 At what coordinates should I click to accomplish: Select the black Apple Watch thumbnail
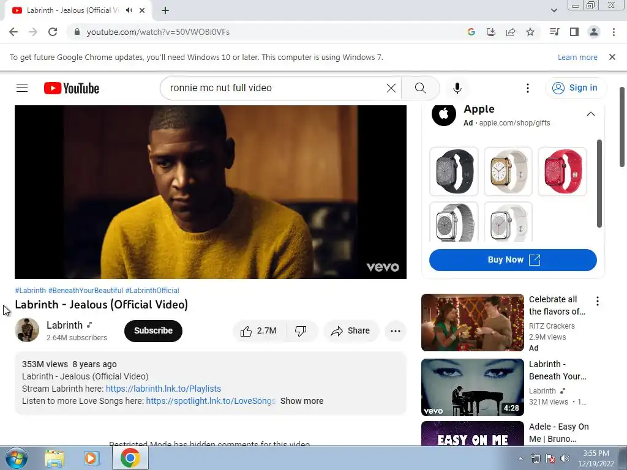(x=454, y=171)
